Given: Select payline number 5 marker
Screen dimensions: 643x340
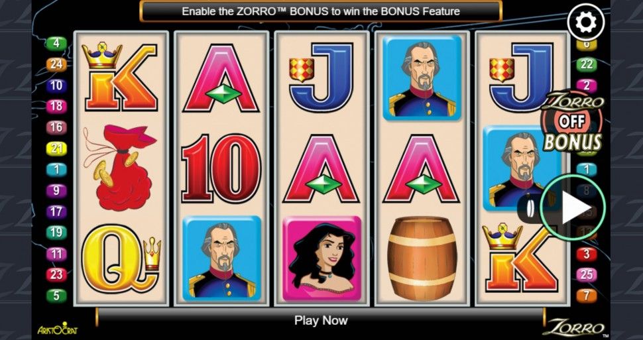Looking at the screenshot, I should point(56,296).
